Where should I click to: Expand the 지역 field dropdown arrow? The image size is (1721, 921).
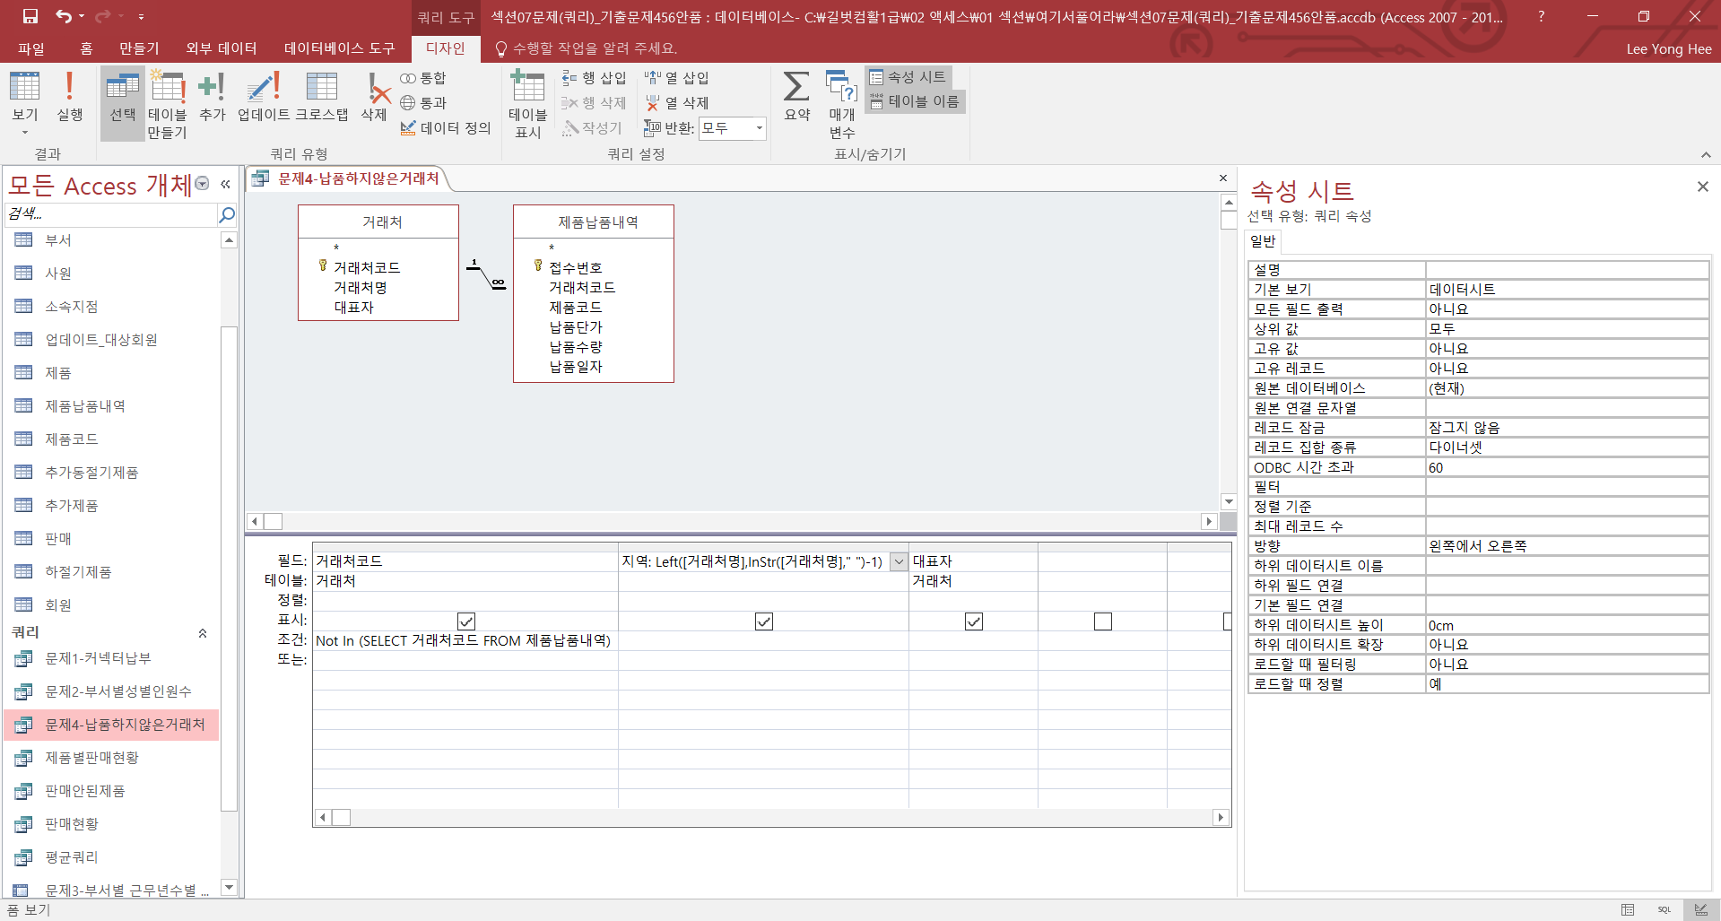point(899,562)
